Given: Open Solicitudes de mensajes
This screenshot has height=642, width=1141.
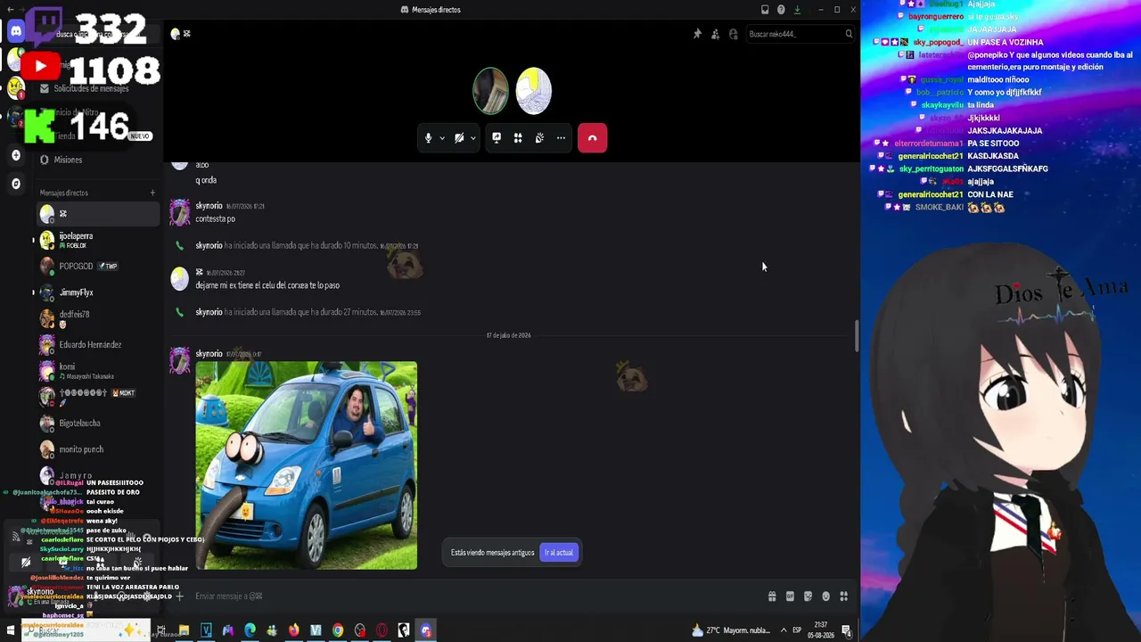Looking at the screenshot, I should click(91, 88).
